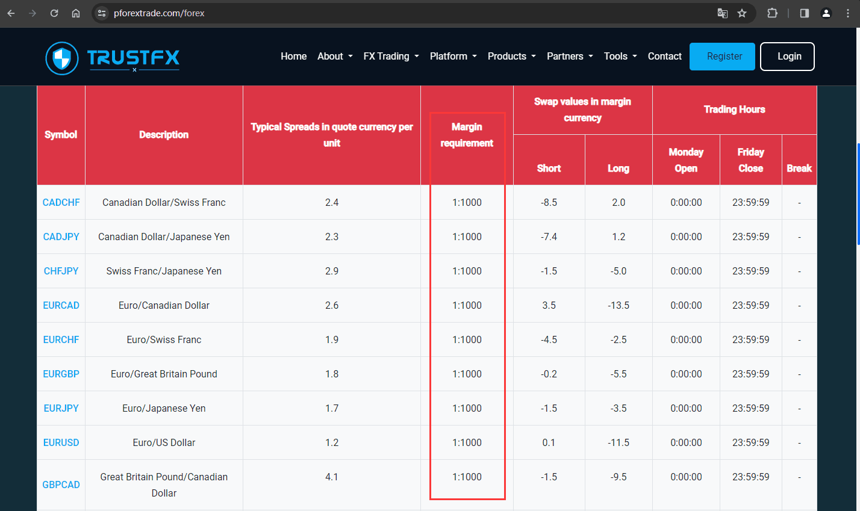
Task: Click the page vertical scrollbar thumb
Action: (x=858, y=194)
